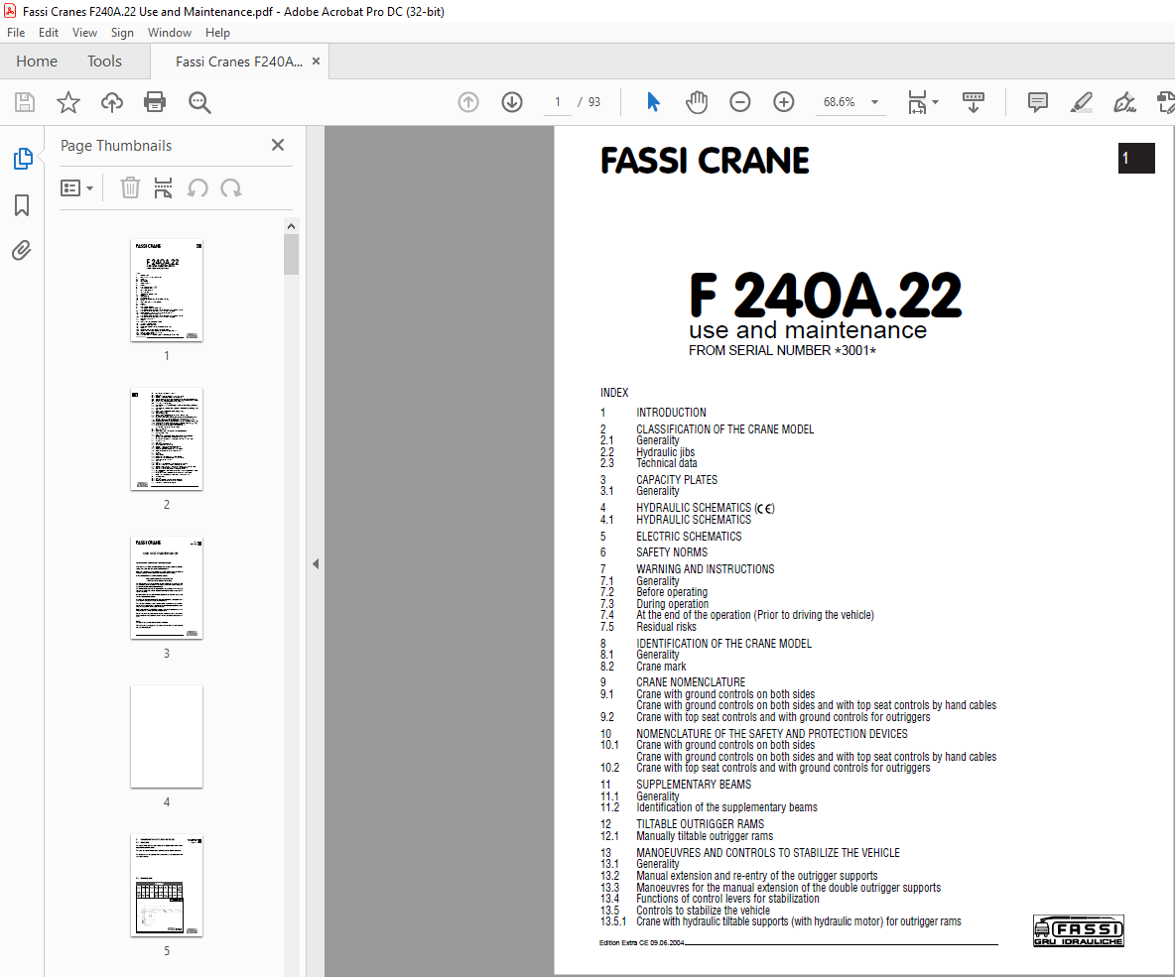Open the Find text search tool
This screenshot has height=977, width=1175.
point(199,102)
